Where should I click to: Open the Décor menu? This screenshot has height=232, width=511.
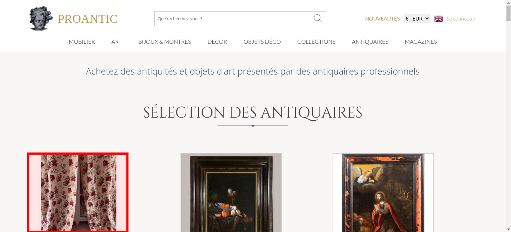coord(217,42)
